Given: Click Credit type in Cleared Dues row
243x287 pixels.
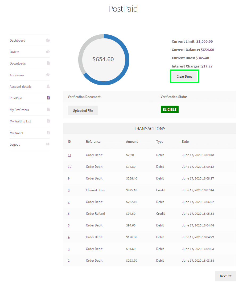Looking at the screenshot, I should [160, 190].
